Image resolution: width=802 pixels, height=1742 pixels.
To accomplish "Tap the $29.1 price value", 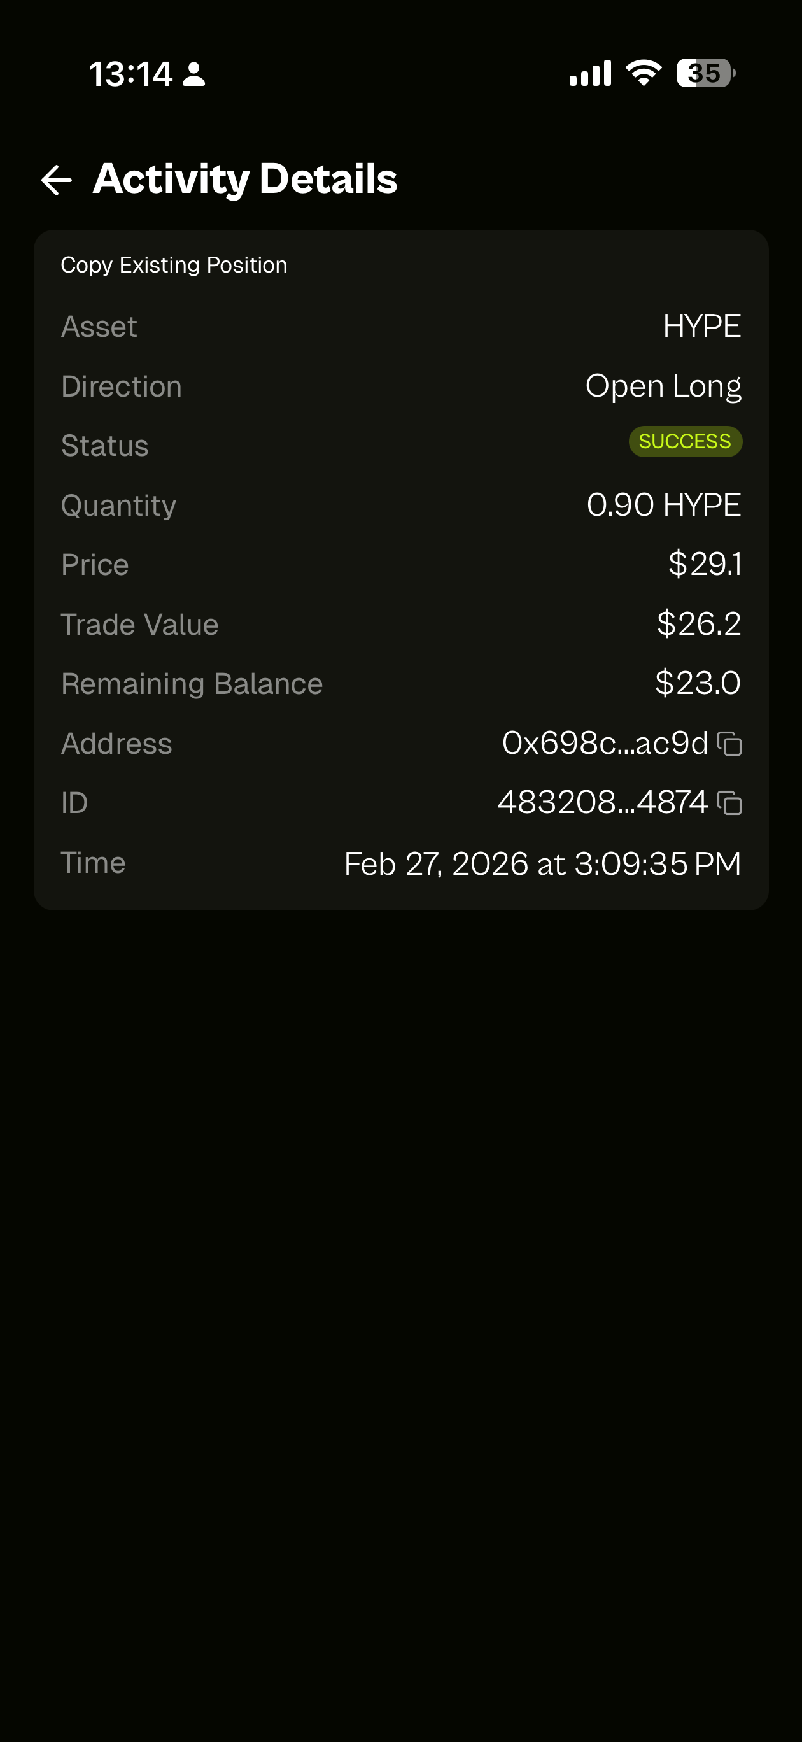I will point(704,564).
